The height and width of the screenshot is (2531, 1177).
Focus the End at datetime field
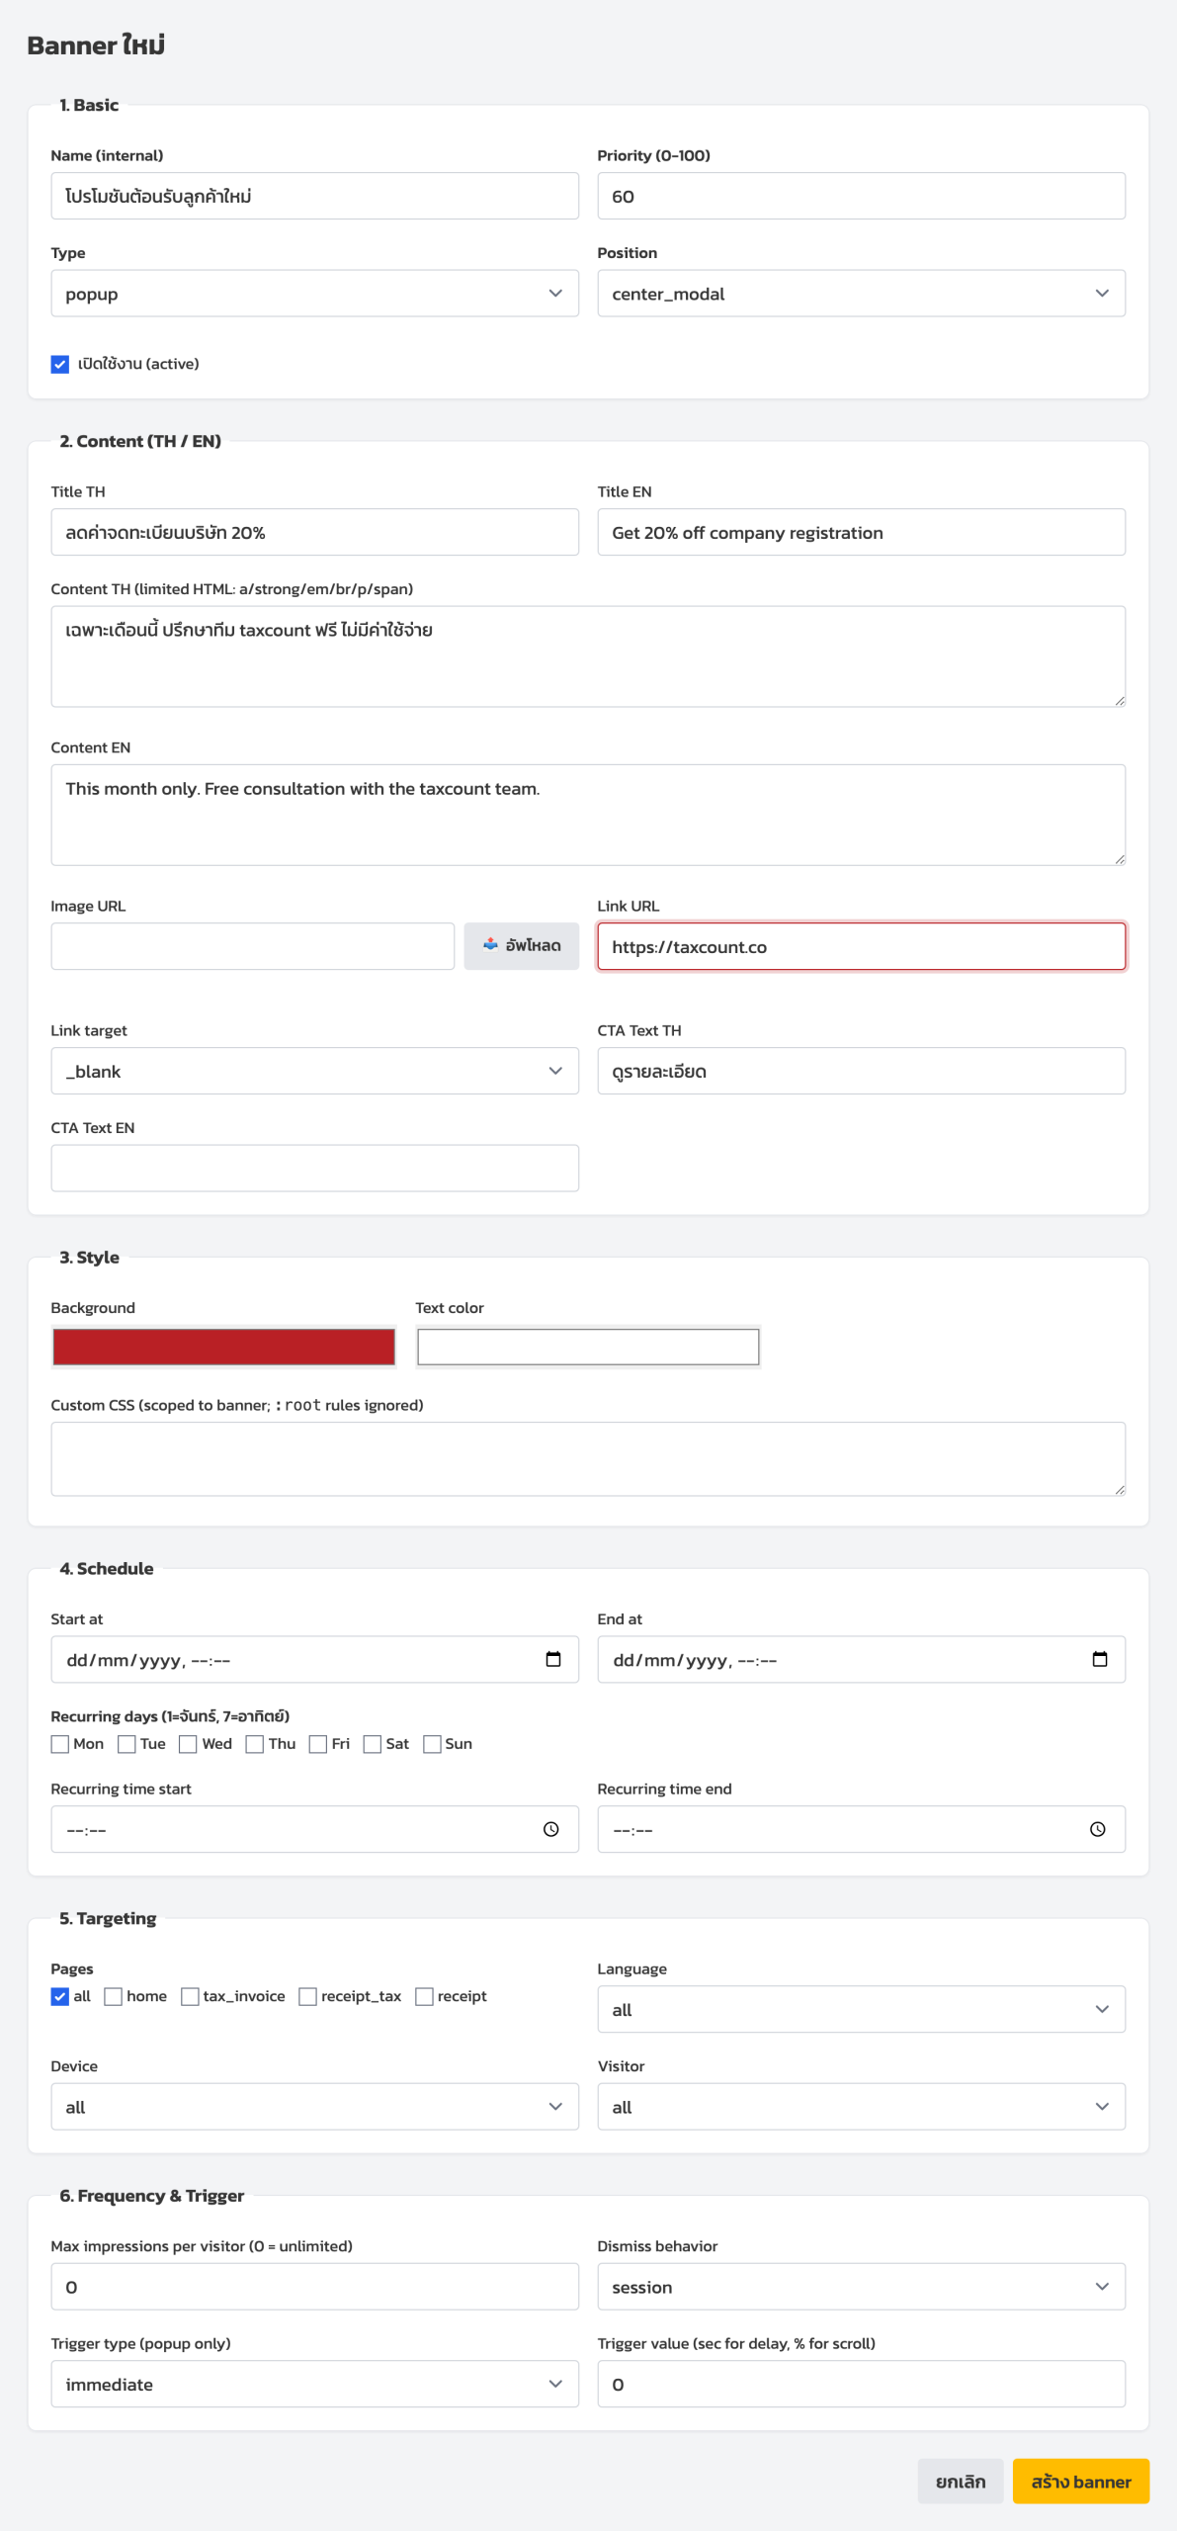pyautogui.click(x=862, y=1659)
